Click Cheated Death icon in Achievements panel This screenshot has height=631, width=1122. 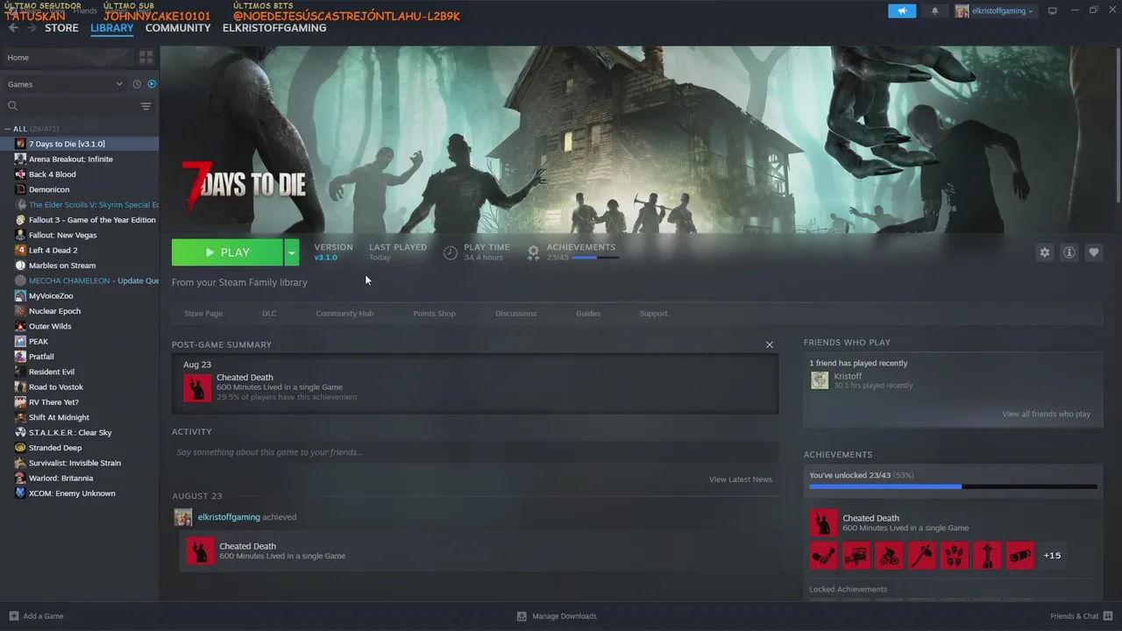(x=823, y=522)
